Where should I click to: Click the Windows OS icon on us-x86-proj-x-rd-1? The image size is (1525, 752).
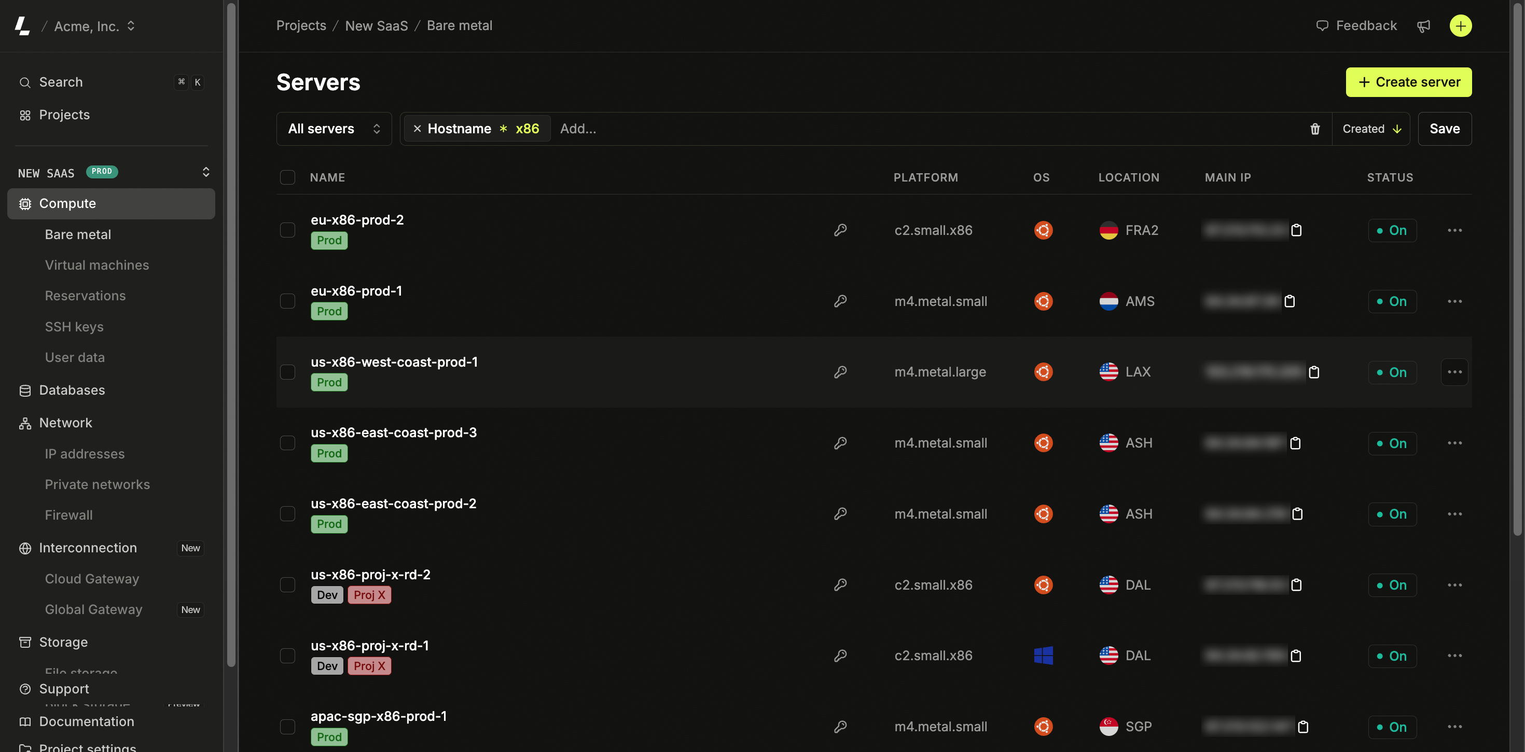click(1043, 656)
